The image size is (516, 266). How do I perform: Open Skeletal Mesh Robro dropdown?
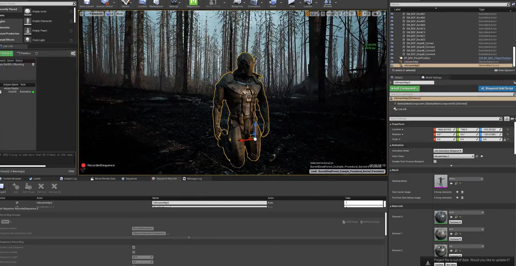[466, 179]
